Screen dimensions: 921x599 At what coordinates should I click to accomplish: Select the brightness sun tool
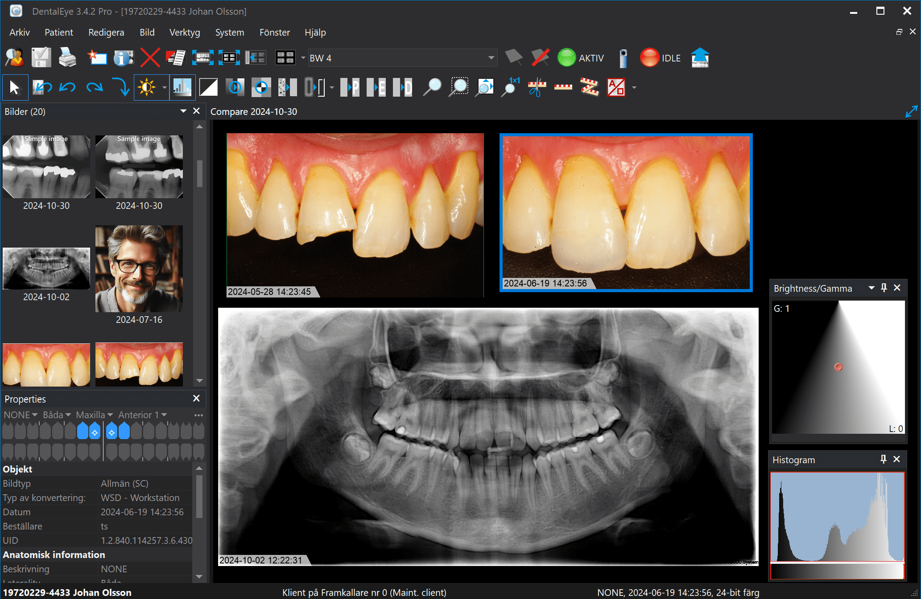[x=147, y=87]
